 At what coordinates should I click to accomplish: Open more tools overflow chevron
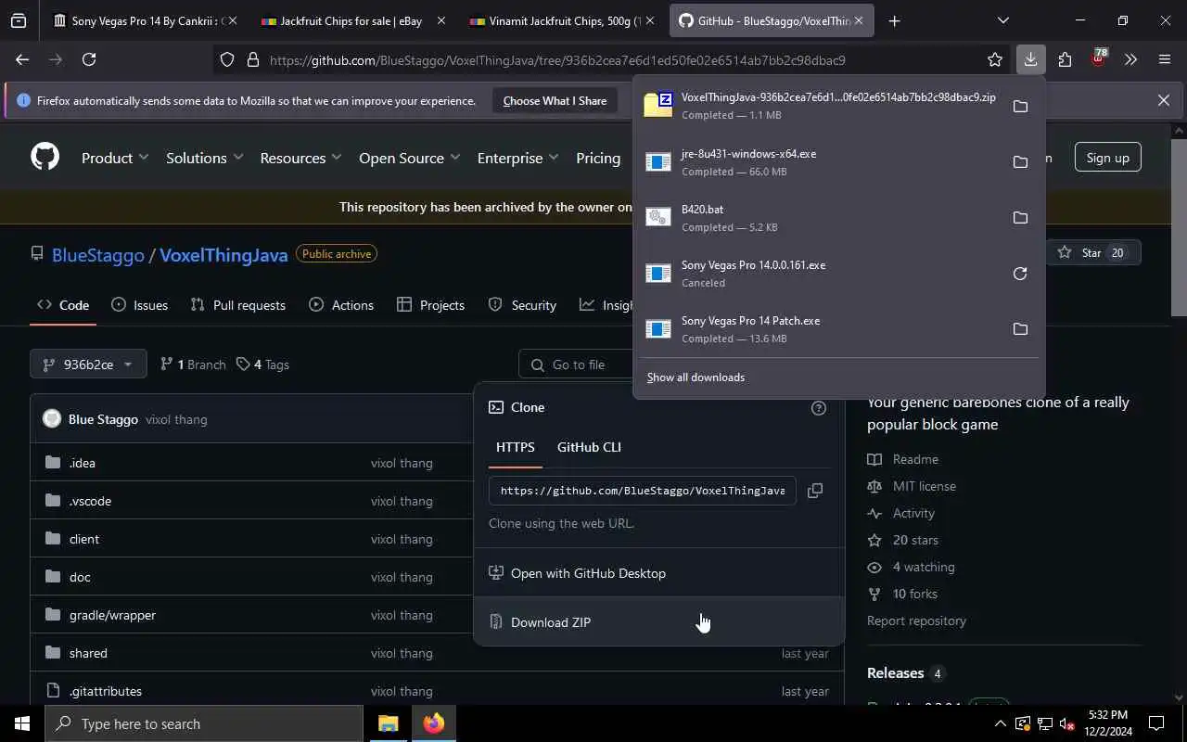tap(1130, 59)
